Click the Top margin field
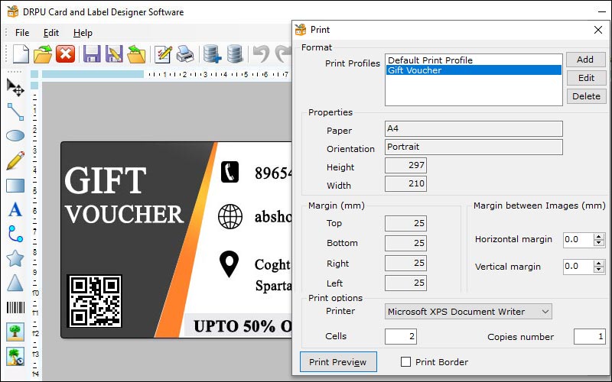Viewport: 612px width, 382px height. (405, 223)
